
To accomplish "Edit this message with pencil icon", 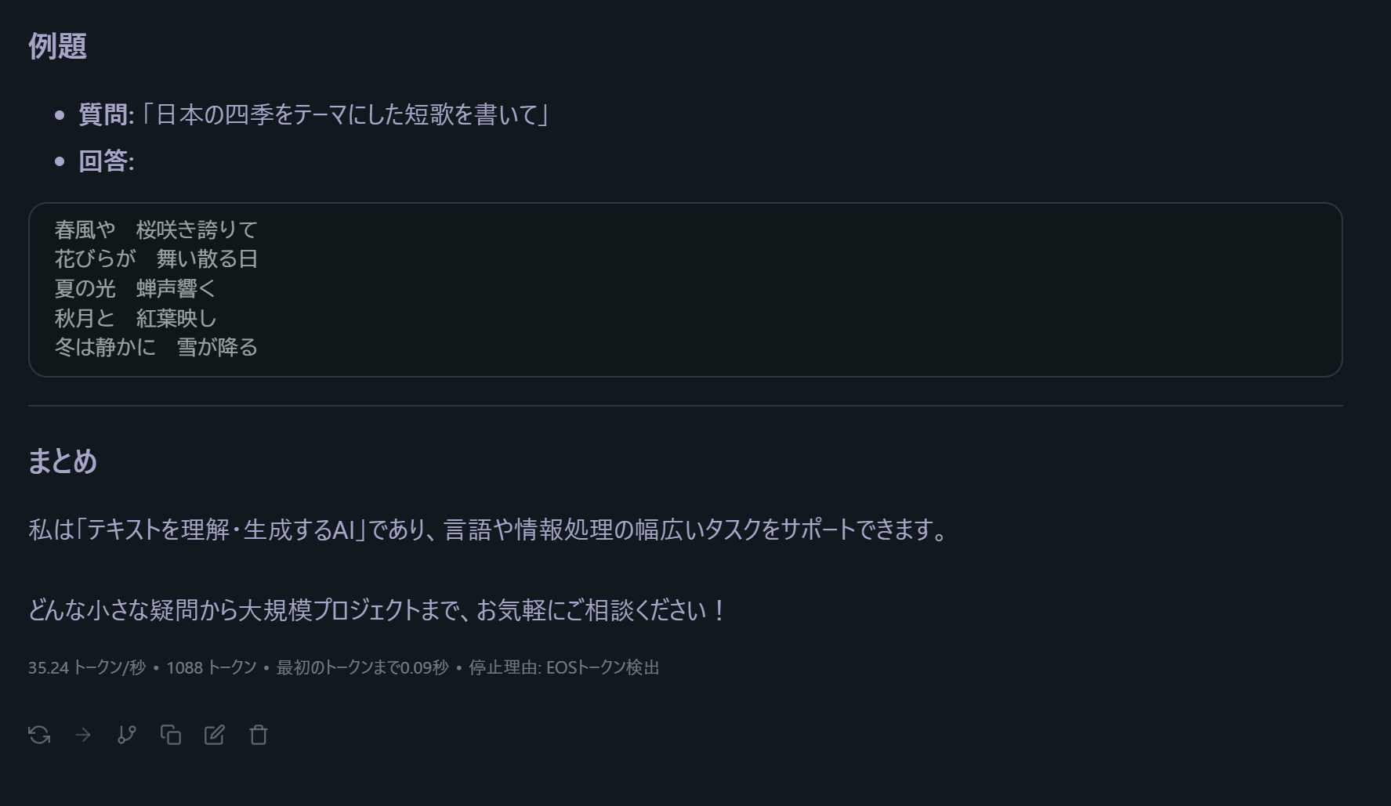I will tap(215, 735).
